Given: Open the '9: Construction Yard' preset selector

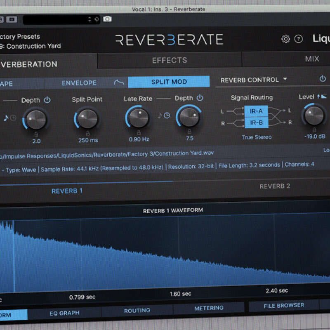Looking at the screenshot, I should pos(30,46).
